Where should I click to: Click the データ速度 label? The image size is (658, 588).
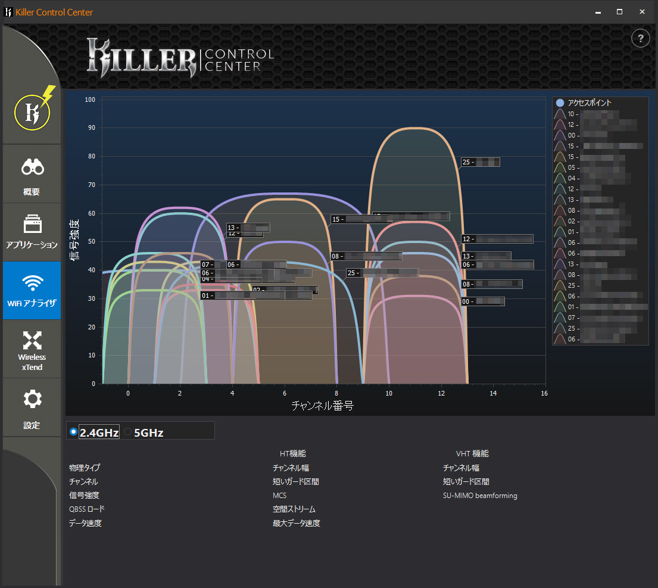[x=86, y=523]
